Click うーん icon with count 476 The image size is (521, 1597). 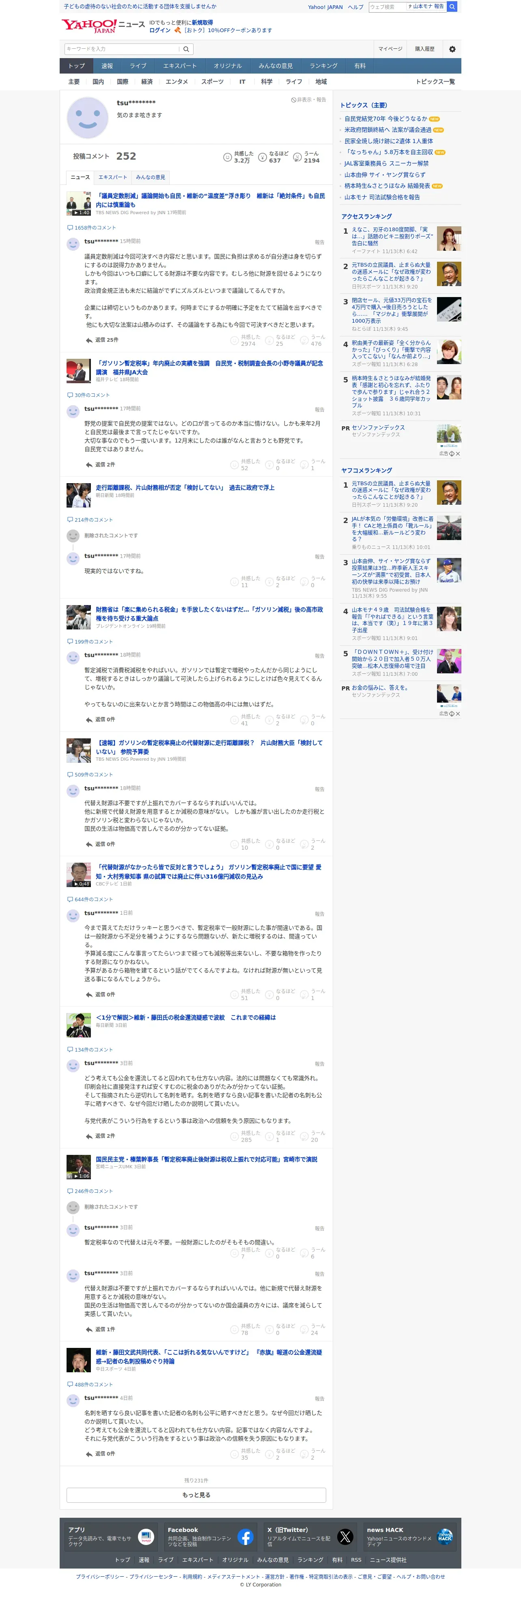pos(304,341)
